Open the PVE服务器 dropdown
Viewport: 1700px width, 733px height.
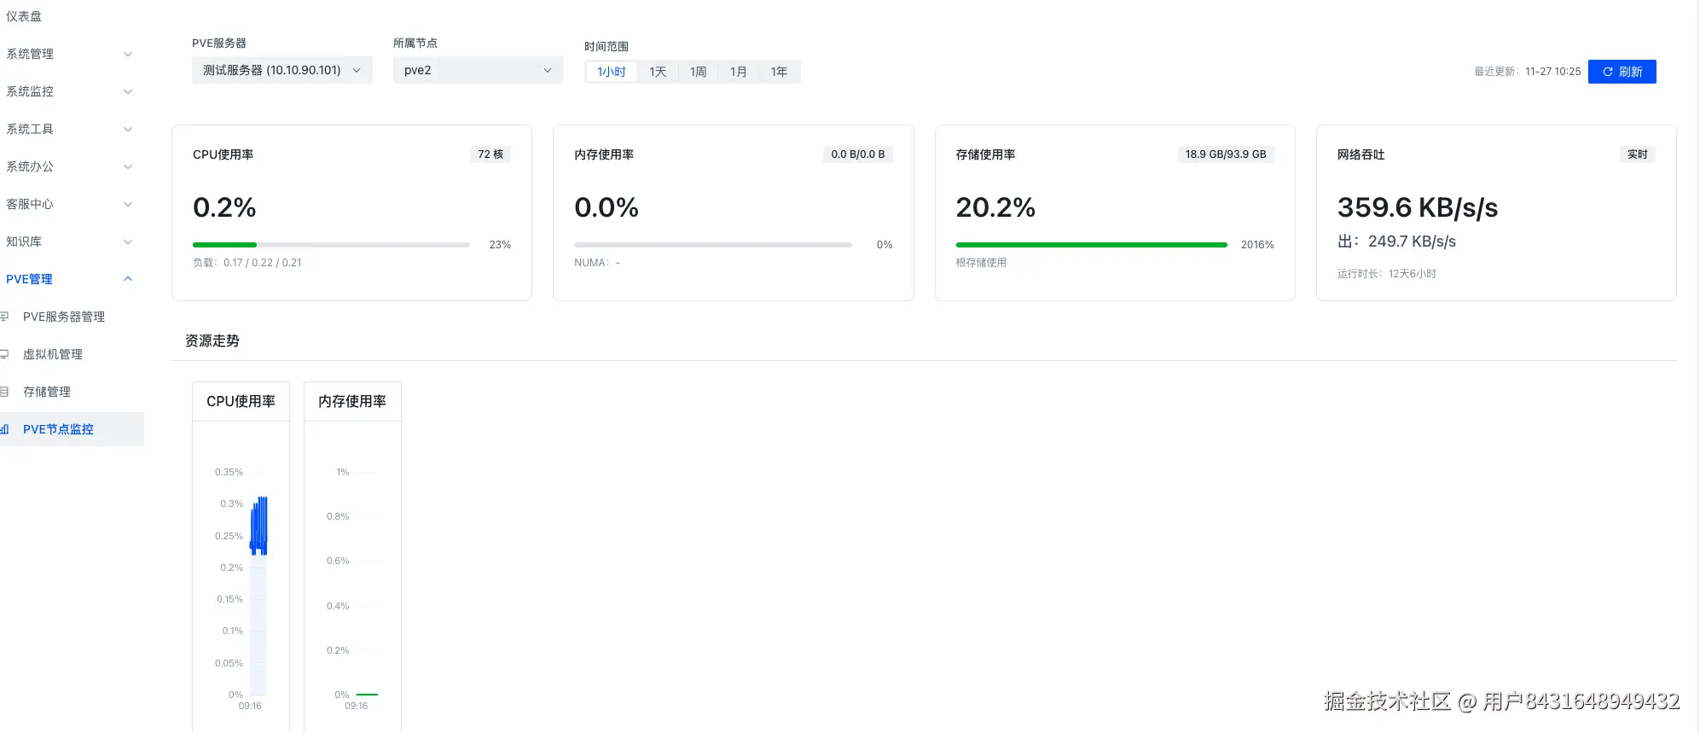(x=281, y=70)
